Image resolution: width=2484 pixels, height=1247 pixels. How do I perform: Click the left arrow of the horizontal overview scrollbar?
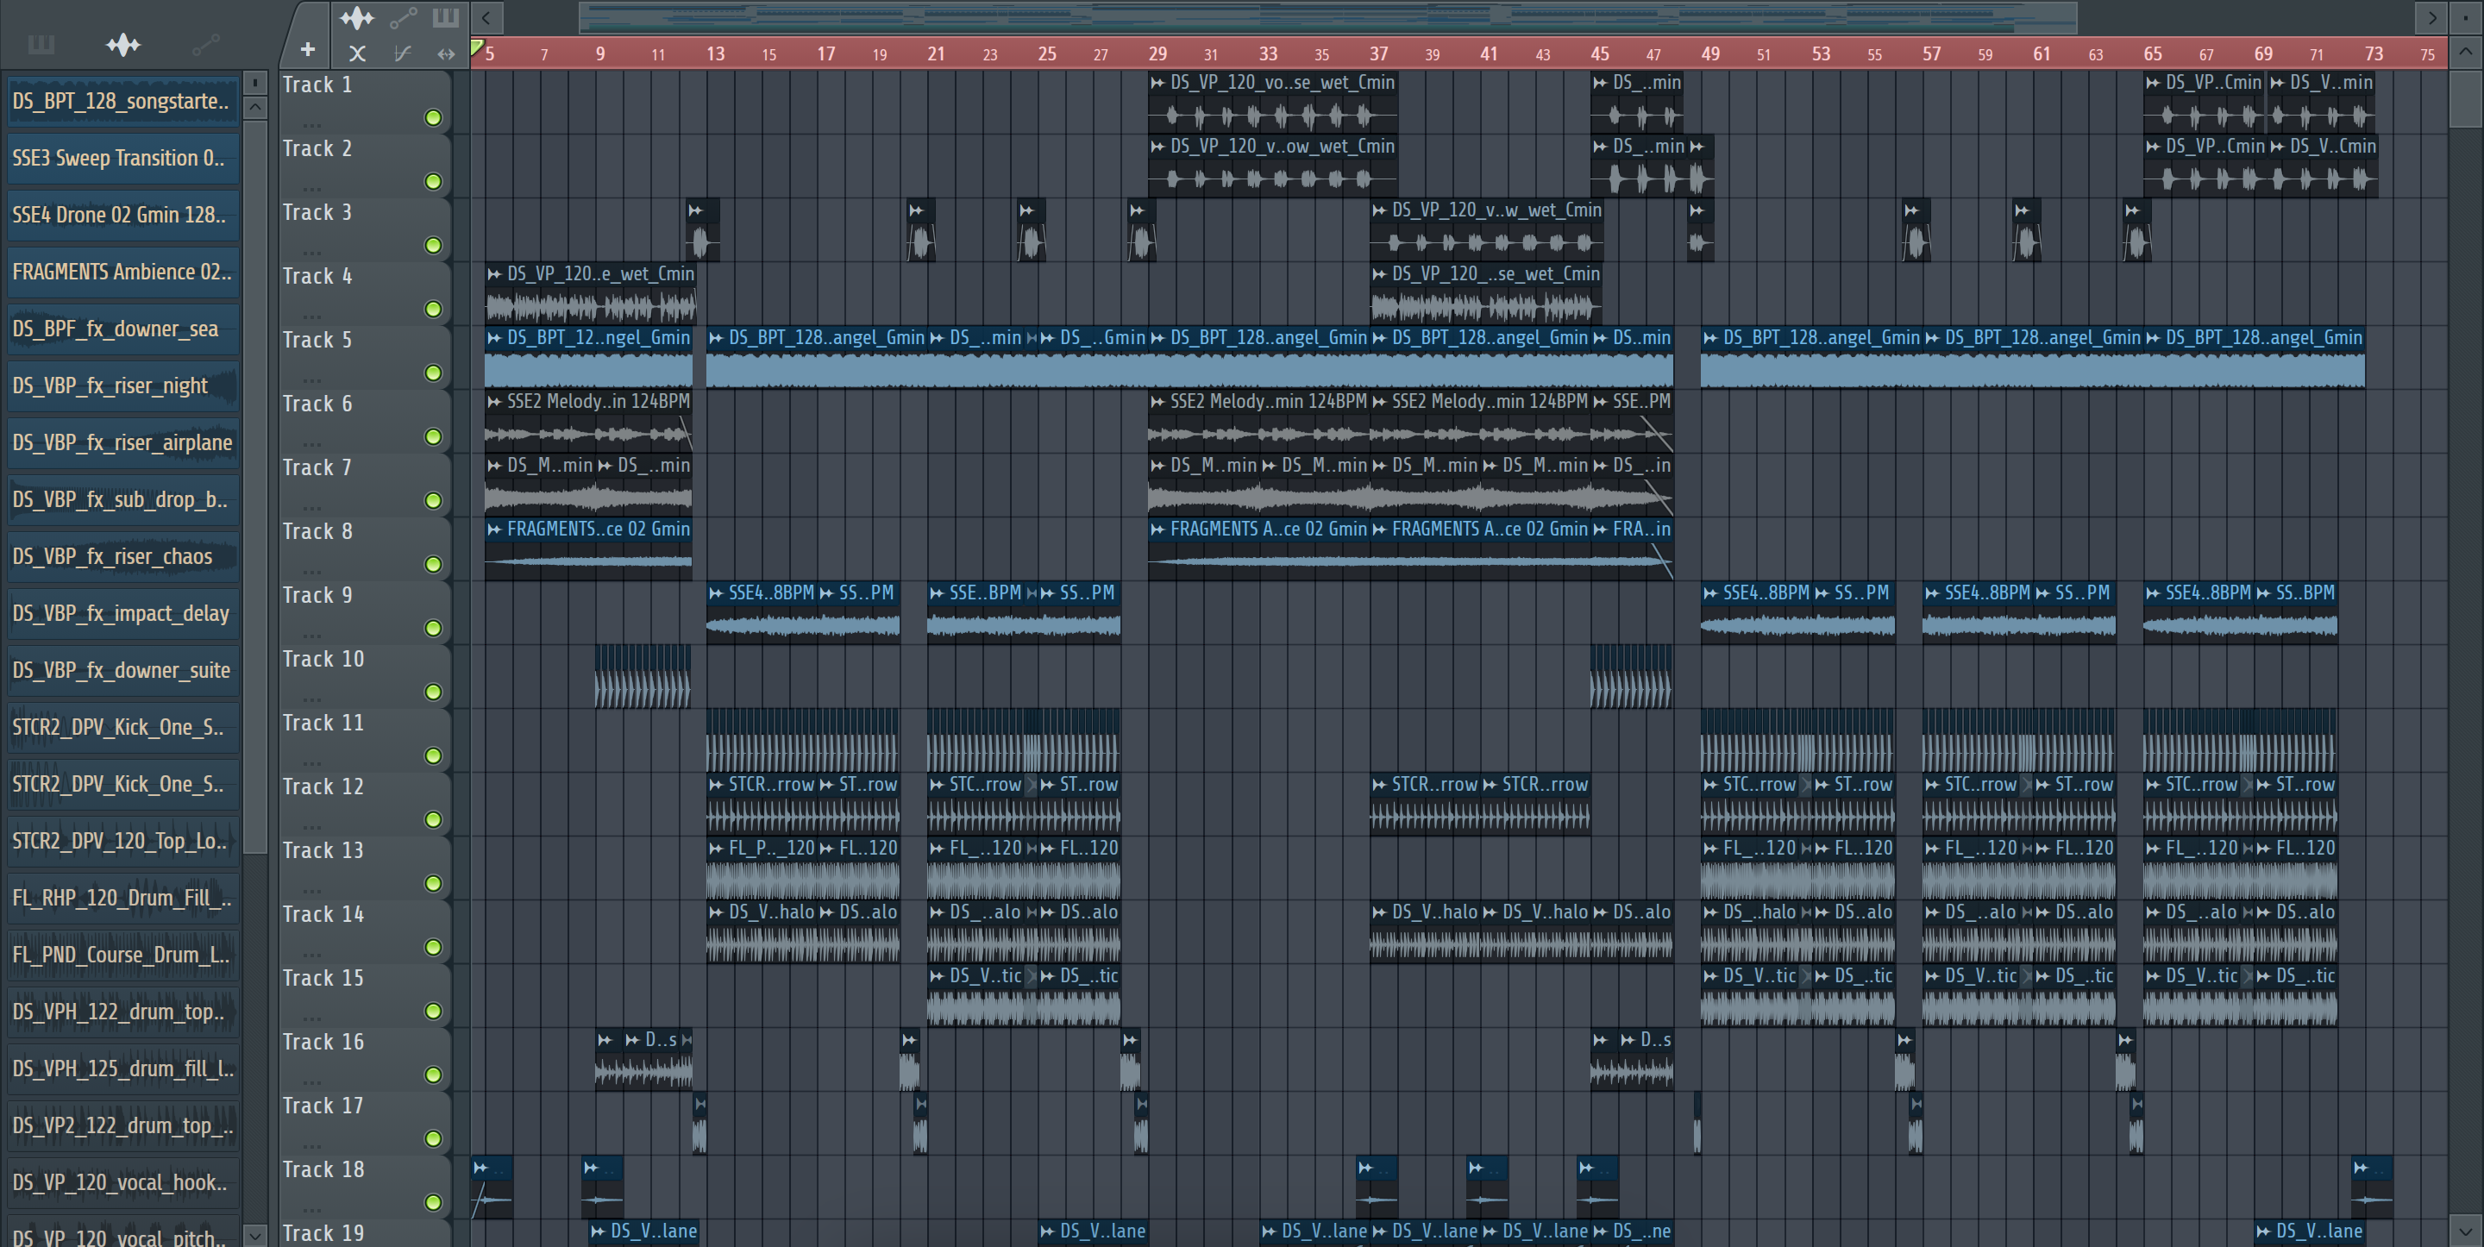point(487,17)
